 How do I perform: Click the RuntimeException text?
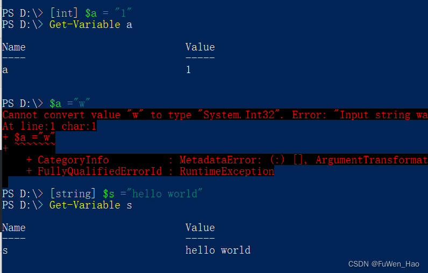(x=227, y=171)
